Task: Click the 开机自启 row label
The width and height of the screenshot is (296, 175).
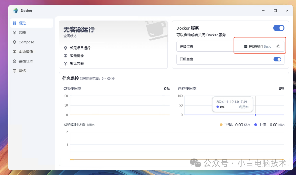Action: [x=186, y=59]
